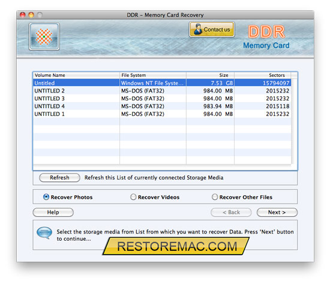
Task: Sort list by Sectors column header
Action: click(262, 75)
